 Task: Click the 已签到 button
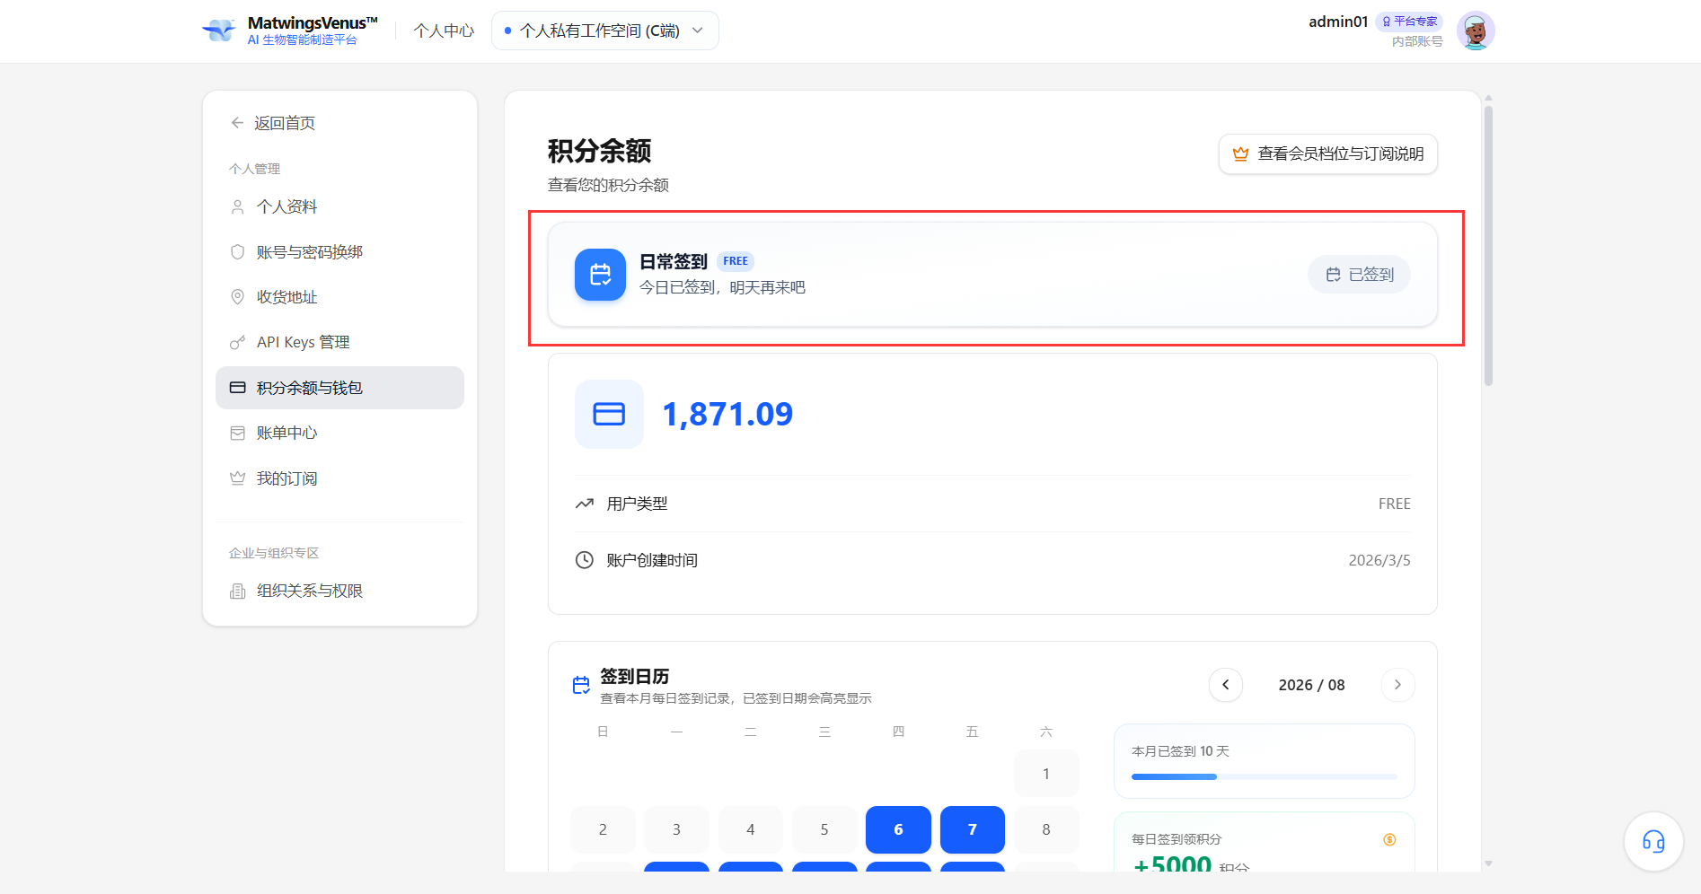(1359, 275)
